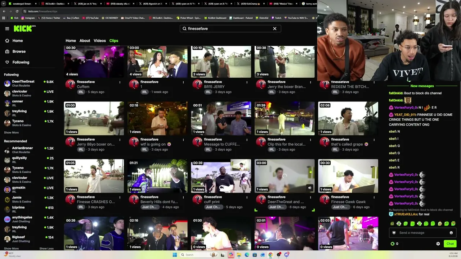This screenshot has height=259, width=461.
Task: Open File Explorer from the taskbar
Action: click(238, 255)
